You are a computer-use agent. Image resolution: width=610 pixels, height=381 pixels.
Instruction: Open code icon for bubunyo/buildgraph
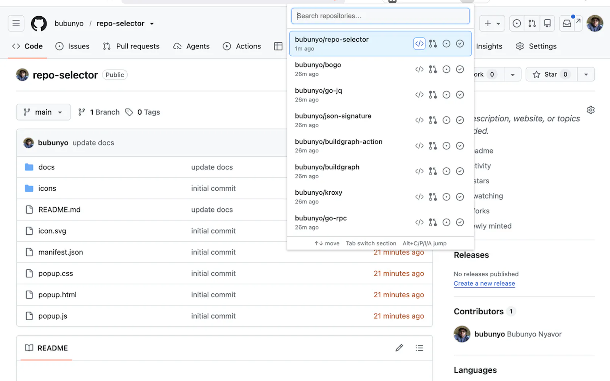click(x=419, y=171)
